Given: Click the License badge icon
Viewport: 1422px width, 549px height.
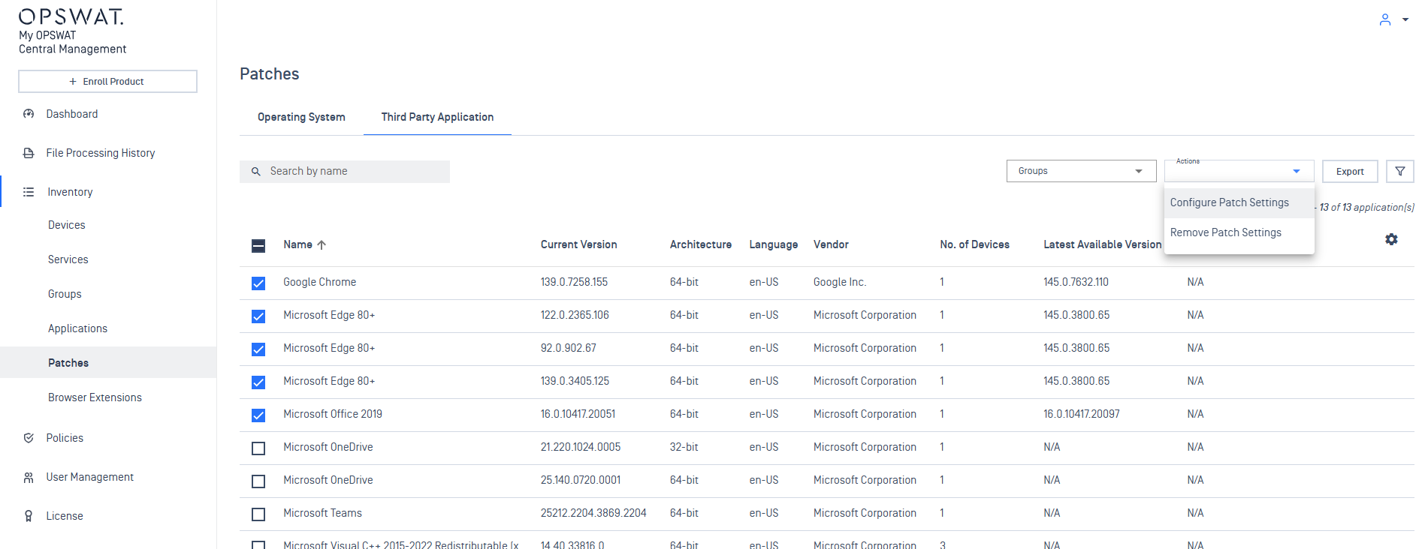Looking at the screenshot, I should tap(29, 516).
